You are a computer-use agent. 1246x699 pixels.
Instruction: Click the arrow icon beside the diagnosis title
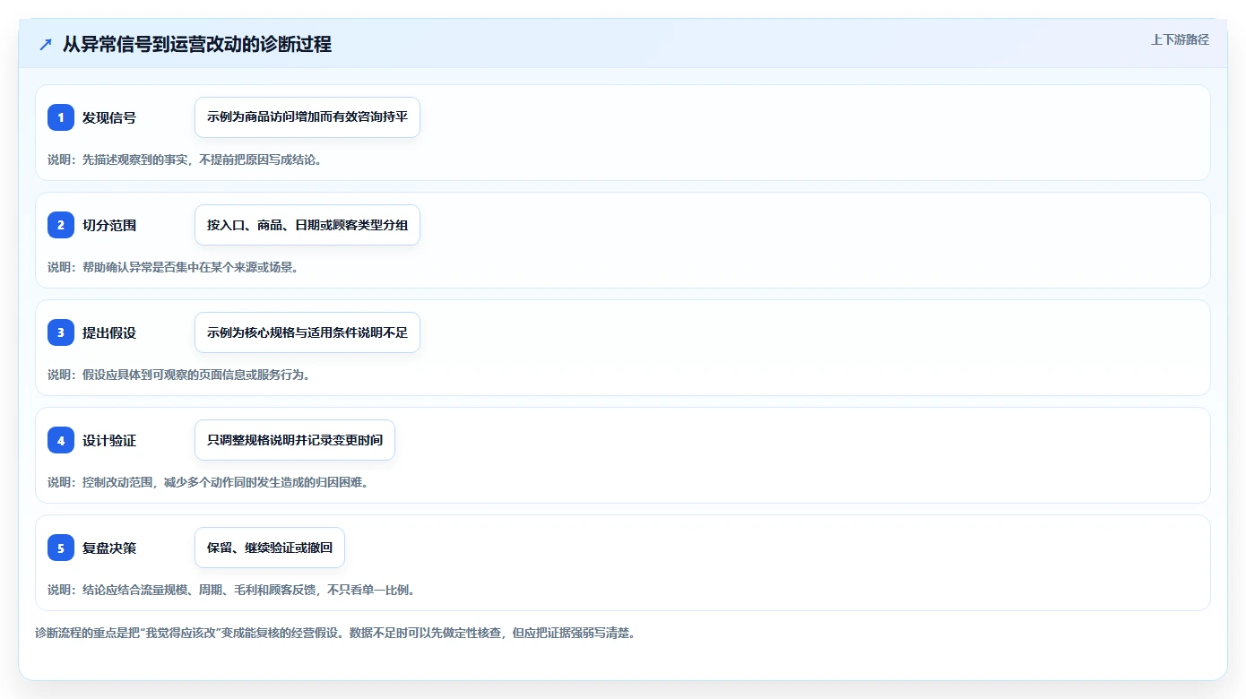click(x=46, y=44)
